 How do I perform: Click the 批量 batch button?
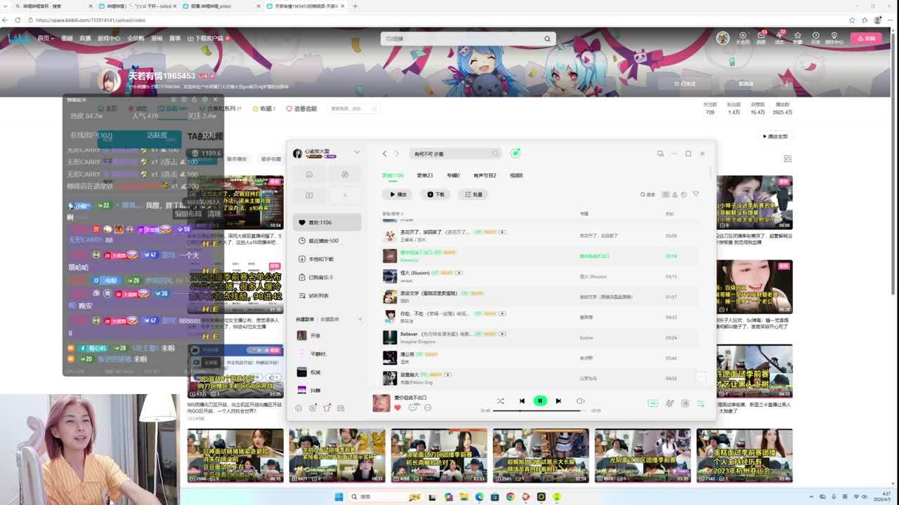pyautogui.click(x=473, y=194)
